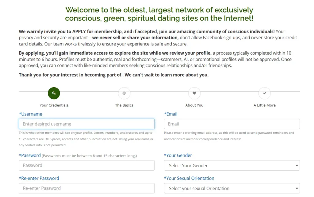Click the Your Credentials step label
The width and height of the screenshot is (314, 197).
(54, 105)
